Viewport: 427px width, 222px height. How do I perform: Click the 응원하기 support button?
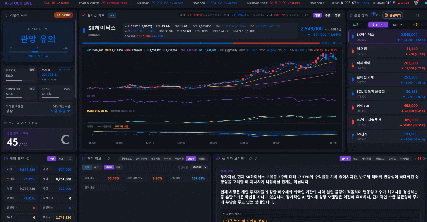pyautogui.click(x=392, y=15)
